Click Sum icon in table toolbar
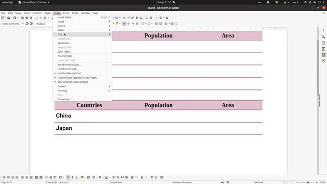327x184 pixels. (152, 177)
